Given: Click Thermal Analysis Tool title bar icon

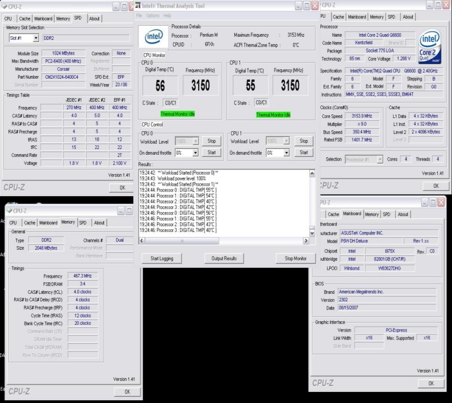Looking at the screenshot, I should 138,5.
